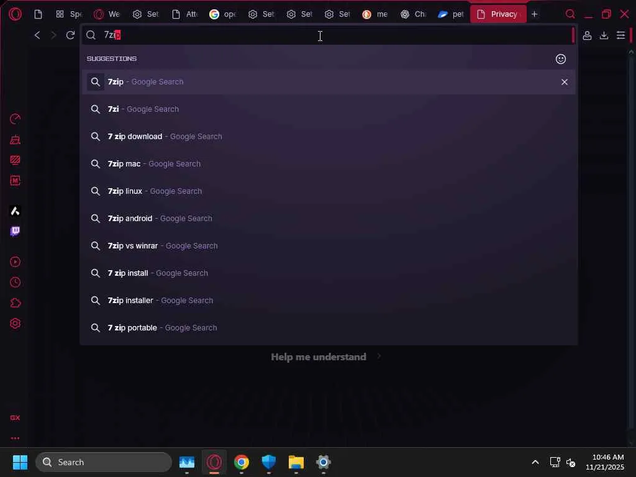Open the profile account icon

(587, 35)
